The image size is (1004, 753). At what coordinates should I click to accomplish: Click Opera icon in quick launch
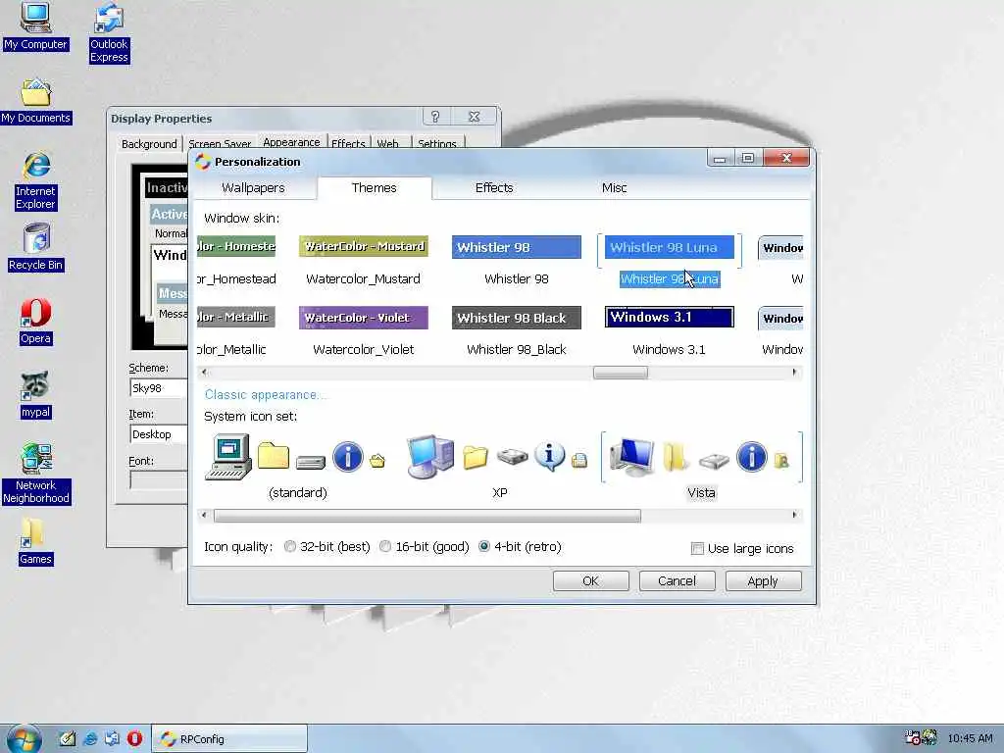[x=134, y=739]
